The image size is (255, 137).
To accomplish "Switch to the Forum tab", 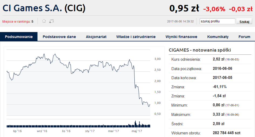I will click(x=244, y=37).
